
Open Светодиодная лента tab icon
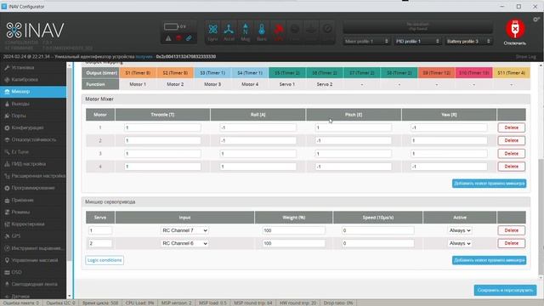7,284
